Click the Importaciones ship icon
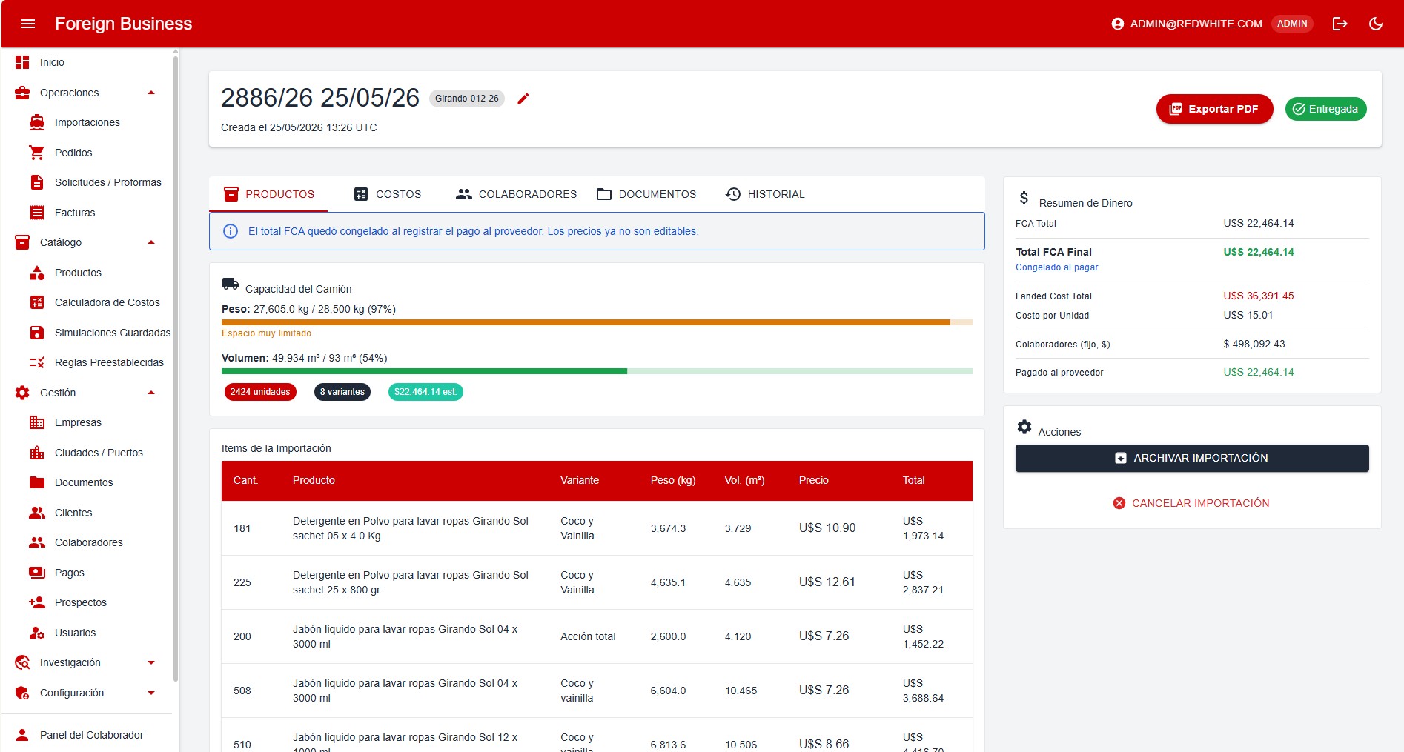Image resolution: width=1404 pixels, height=752 pixels. click(37, 122)
